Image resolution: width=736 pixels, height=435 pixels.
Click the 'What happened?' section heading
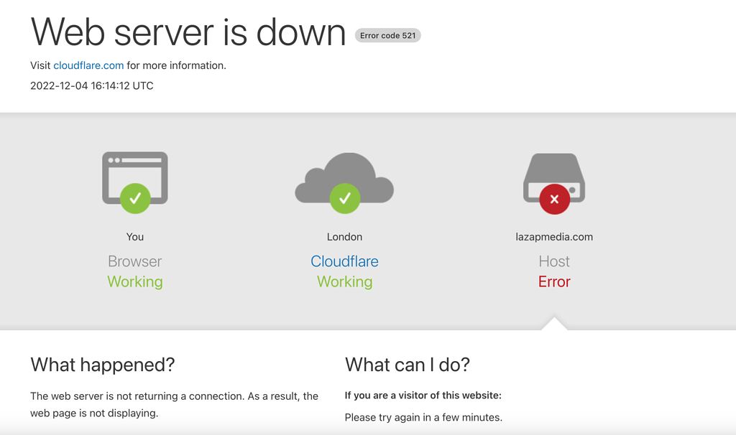(x=102, y=365)
